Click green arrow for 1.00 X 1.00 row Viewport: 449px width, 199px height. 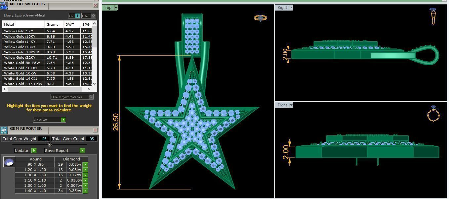[85, 185]
